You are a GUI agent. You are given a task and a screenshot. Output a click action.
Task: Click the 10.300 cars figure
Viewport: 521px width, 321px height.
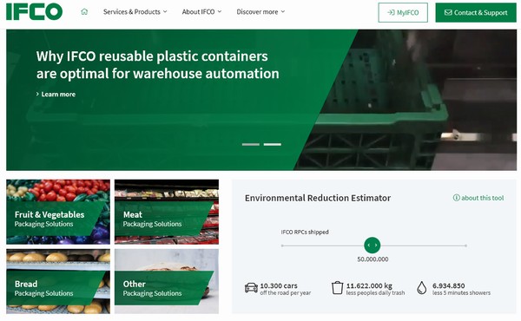pyautogui.click(x=279, y=285)
